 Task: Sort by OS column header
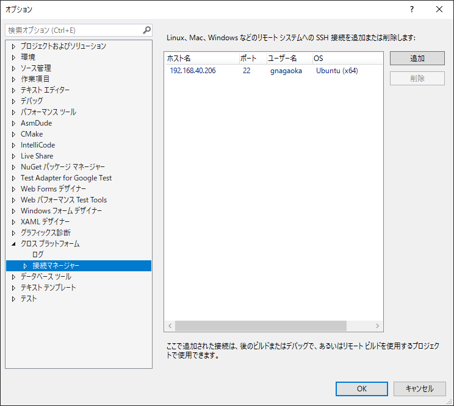[x=347, y=59]
